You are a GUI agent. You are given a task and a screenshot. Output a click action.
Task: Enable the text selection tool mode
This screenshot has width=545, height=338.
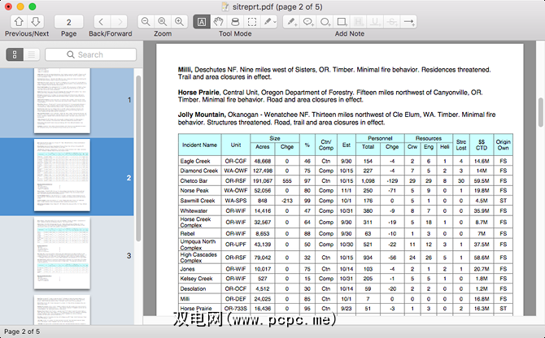point(201,21)
